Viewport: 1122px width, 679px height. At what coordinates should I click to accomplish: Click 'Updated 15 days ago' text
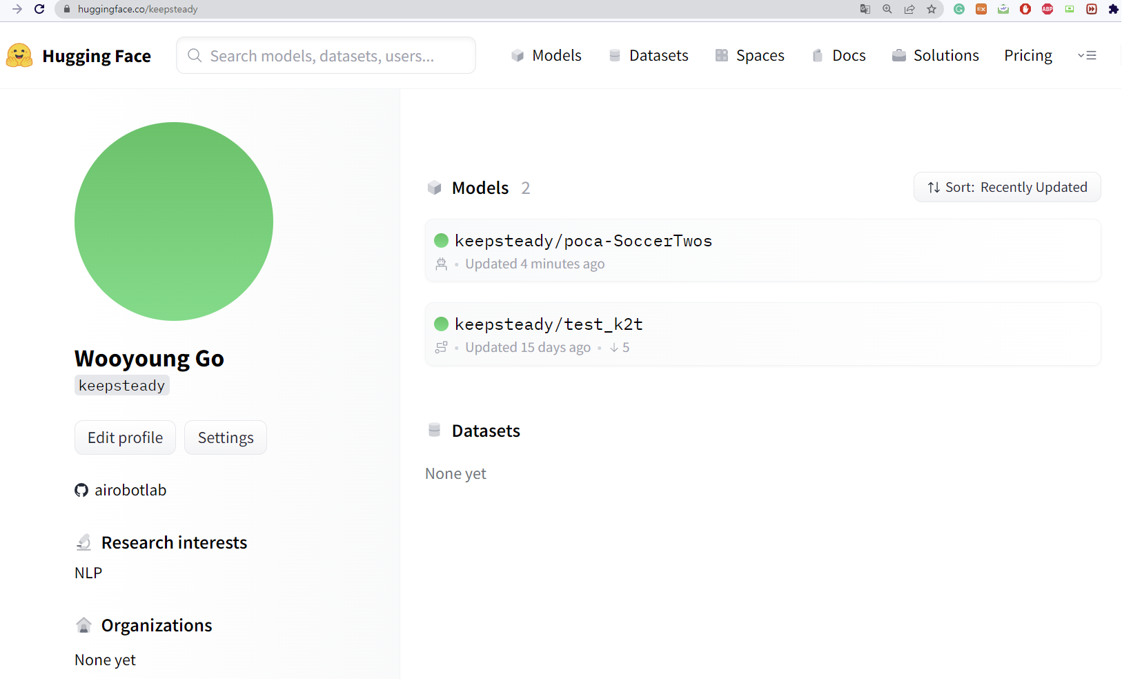tap(528, 348)
